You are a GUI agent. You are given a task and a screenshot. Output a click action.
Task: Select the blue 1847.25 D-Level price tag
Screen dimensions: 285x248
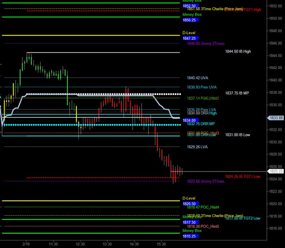tap(190, 38)
